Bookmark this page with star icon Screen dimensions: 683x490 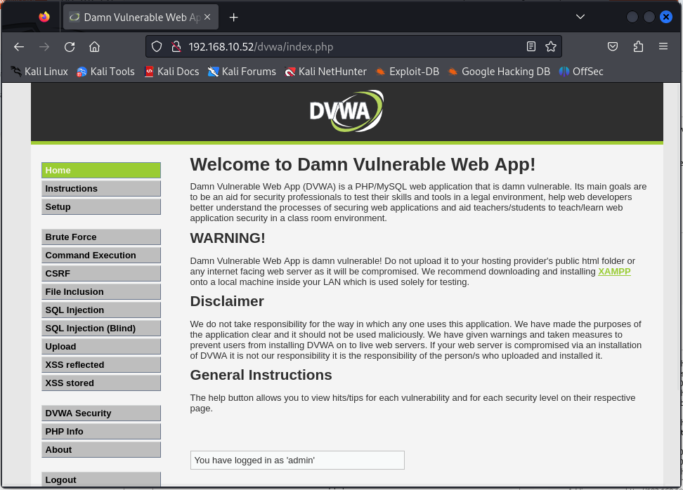click(x=551, y=46)
